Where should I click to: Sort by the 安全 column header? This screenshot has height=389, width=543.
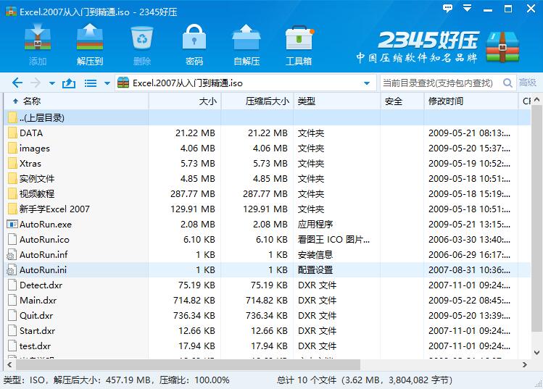point(402,101)
